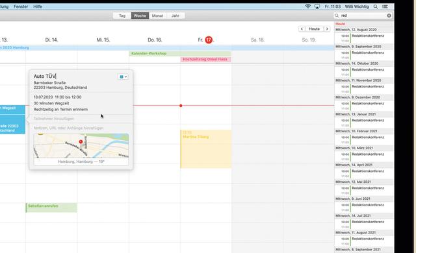The width and height of the screenshot is (429, 253).
Task: Click the Heute button
Action: pos(315,29)
